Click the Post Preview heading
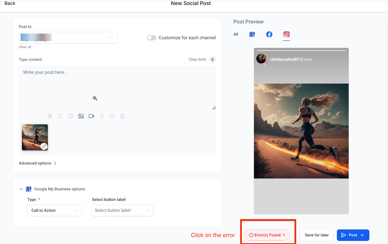Viewport: 388px width, 244px height. pyautogui.click(x=248, y=22)
